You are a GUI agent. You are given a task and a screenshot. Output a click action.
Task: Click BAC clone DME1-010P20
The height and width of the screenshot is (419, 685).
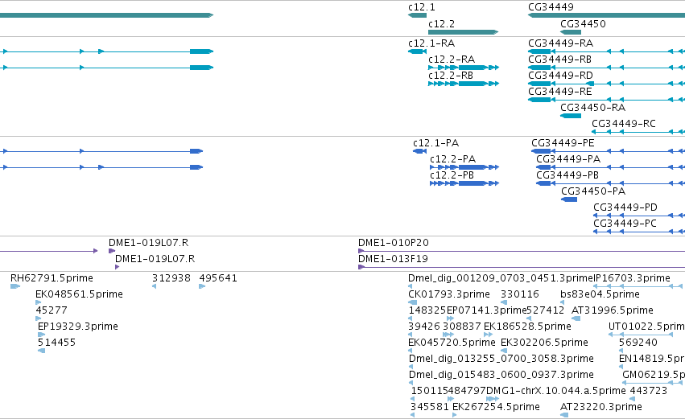pos(522,251)
